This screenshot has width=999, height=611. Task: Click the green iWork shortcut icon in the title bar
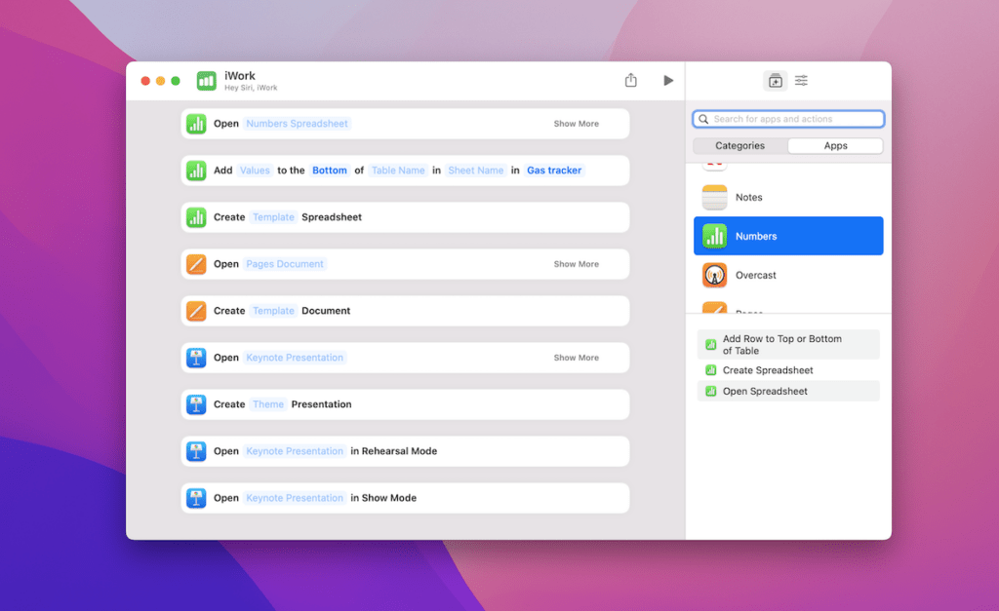click(x=207, y=81)
